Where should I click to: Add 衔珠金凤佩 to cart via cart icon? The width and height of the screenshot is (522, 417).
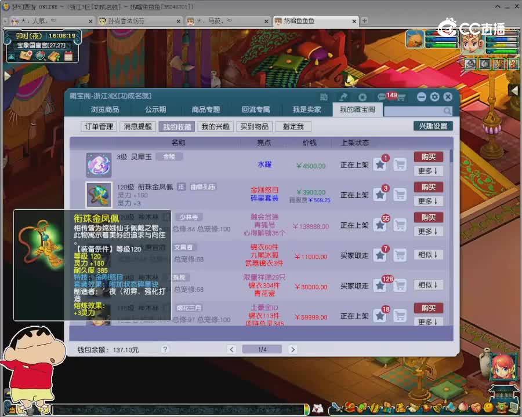tap(400, 195)
